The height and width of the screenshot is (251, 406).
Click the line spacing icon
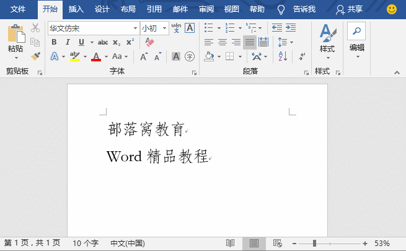click(282, 42)
